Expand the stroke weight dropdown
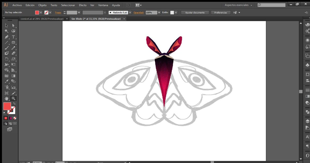This screenshot has width=310, height=163. click(x=79, y=13)
